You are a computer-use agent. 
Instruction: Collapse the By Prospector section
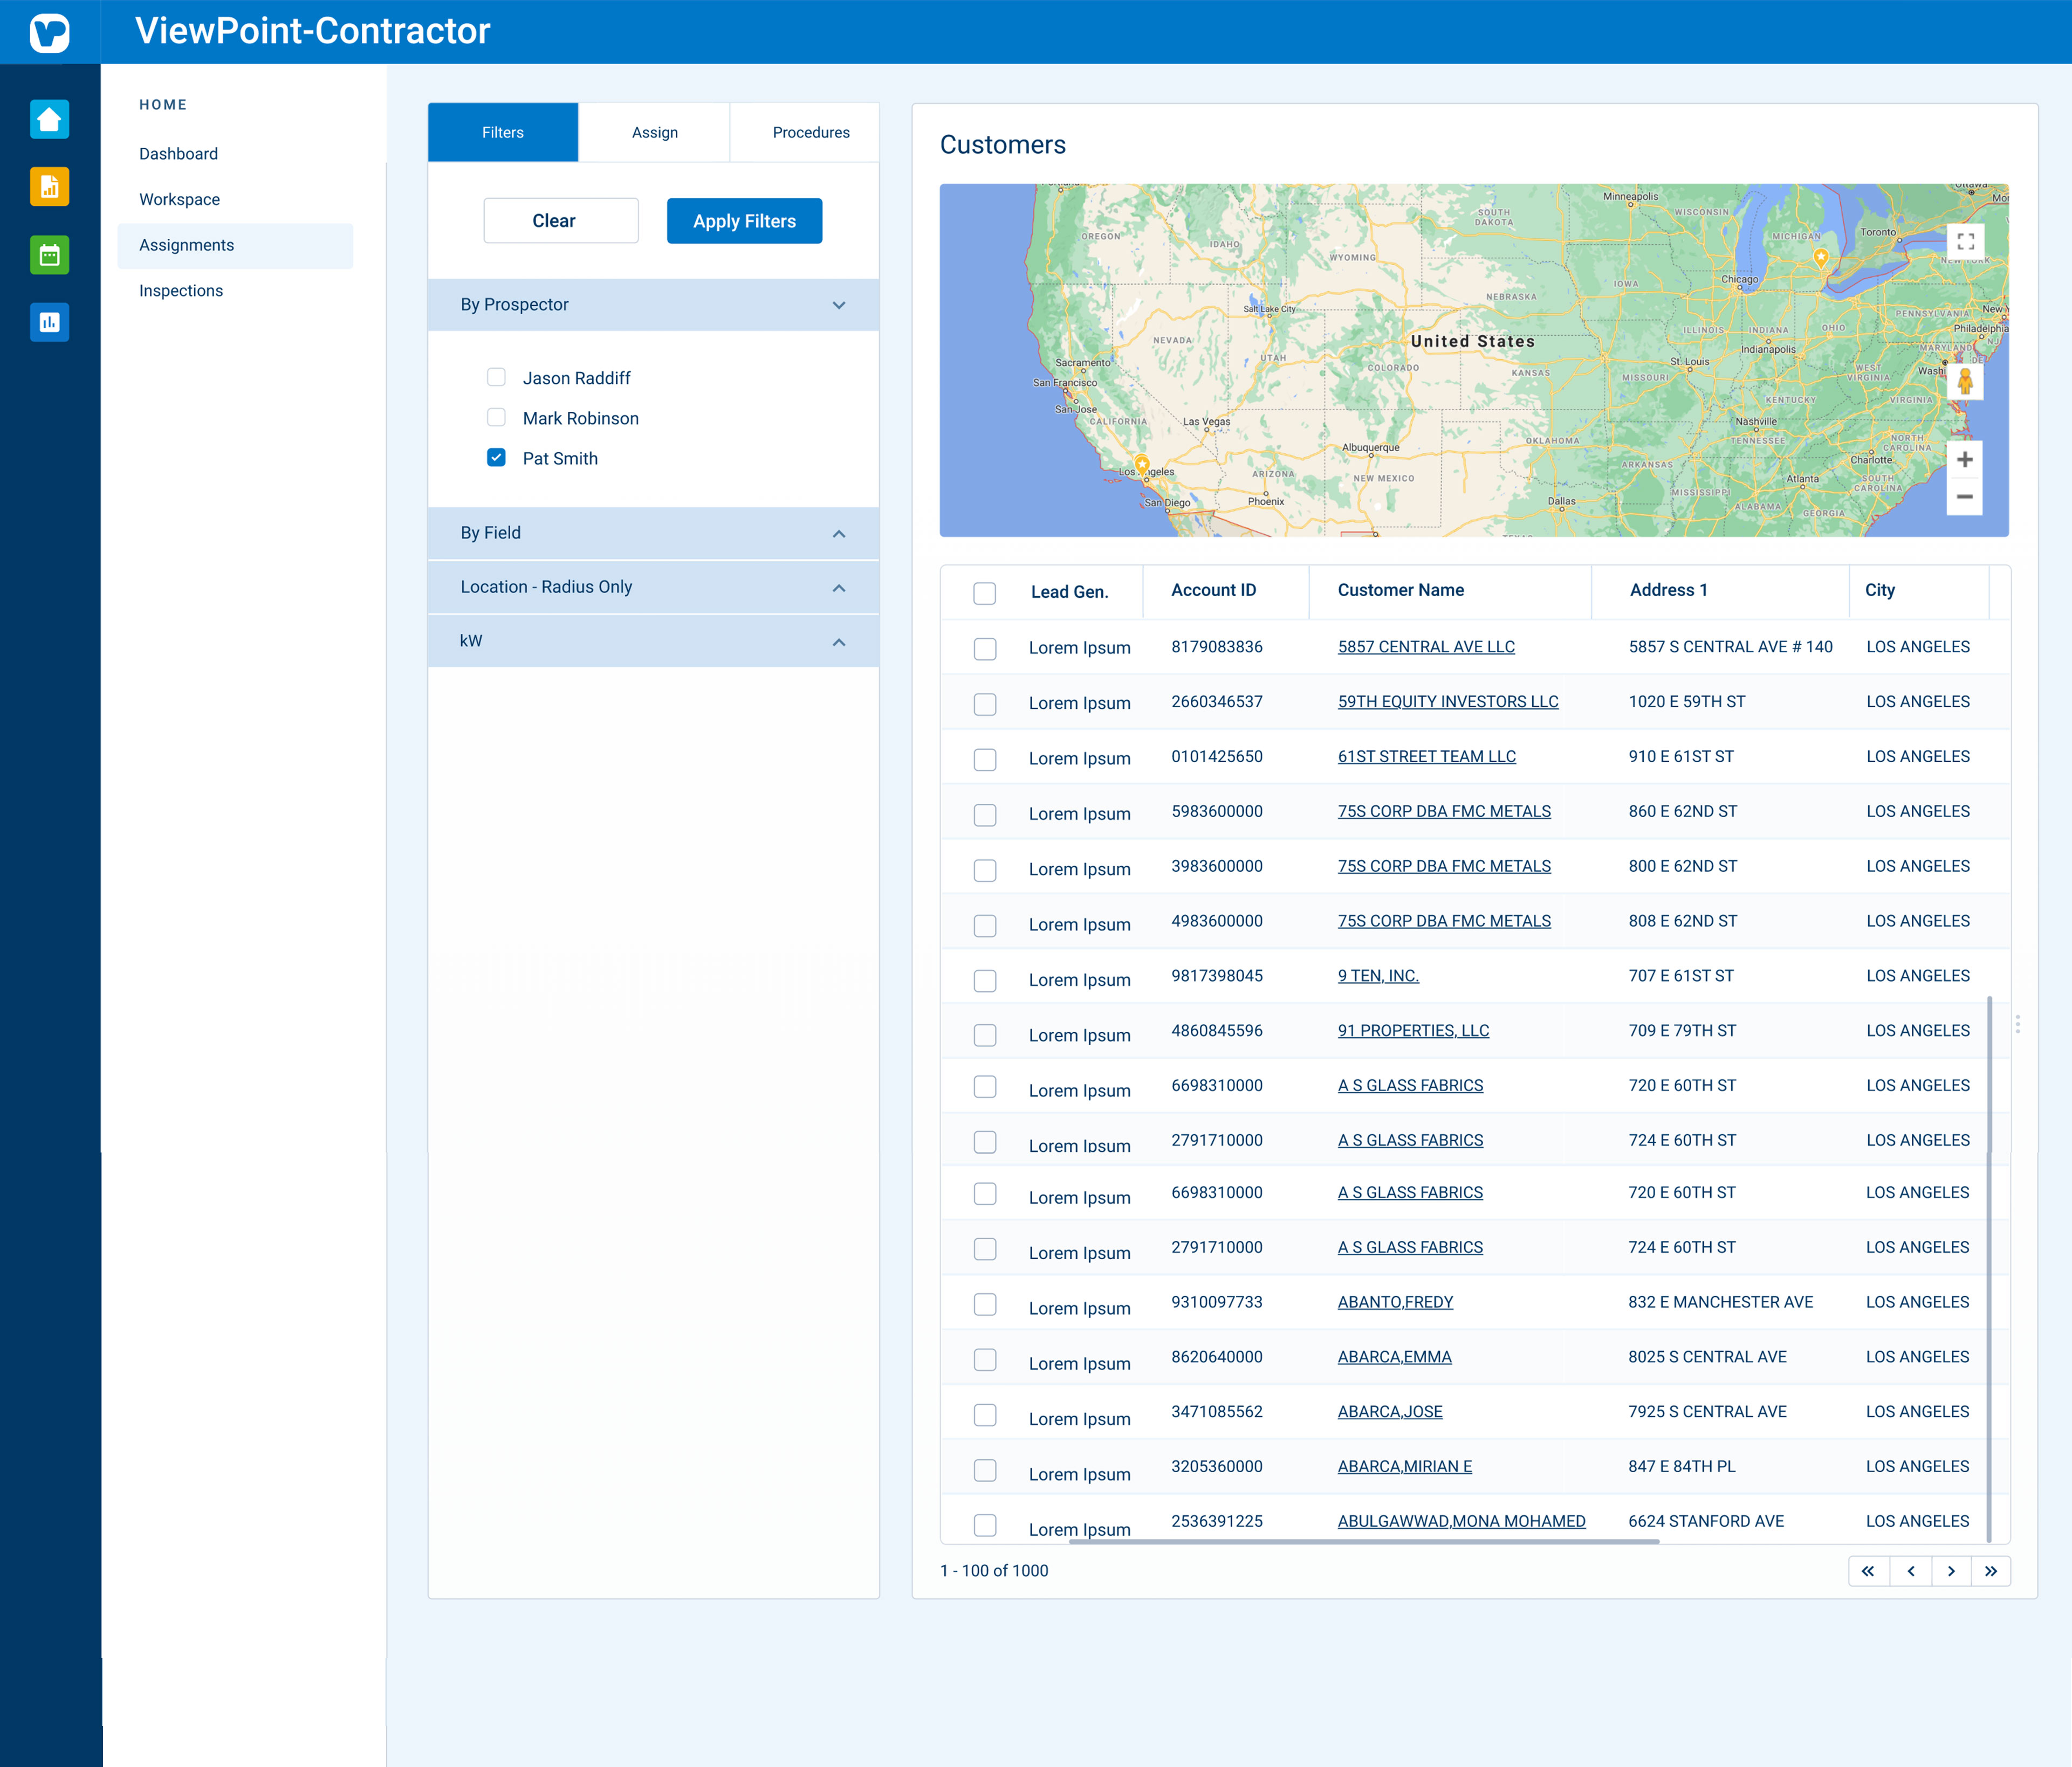(838, 305)
